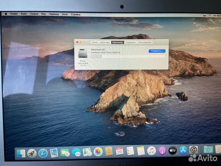The width and height of the screenshot is (221, 166).
Task: Launch Launchpad rocket icon in Dock
Action: point(32,153)
